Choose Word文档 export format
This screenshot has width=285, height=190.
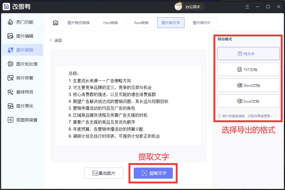coord(248,85)
